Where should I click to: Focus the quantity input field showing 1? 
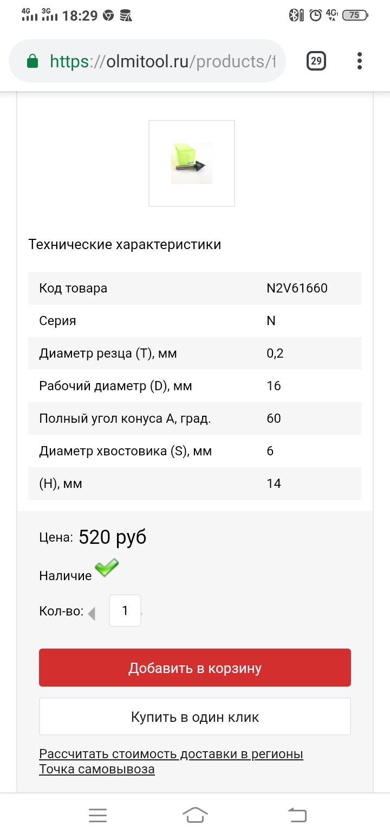point(125,611)
